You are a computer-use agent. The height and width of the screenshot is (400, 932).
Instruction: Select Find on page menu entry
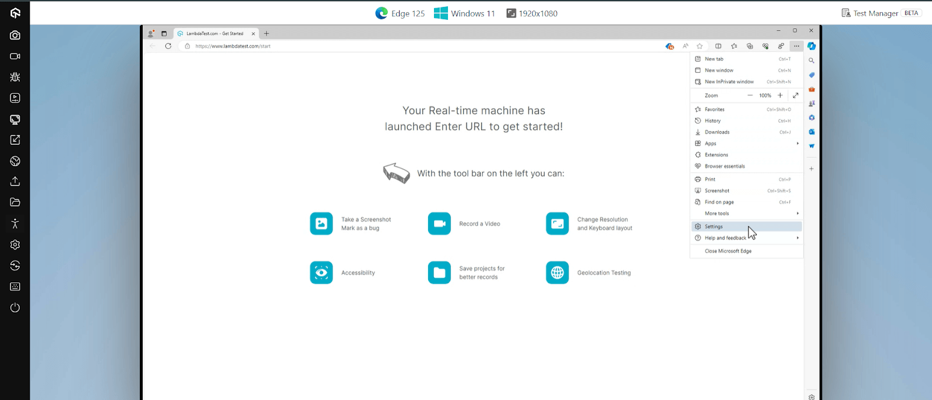click(x=747, y=202)
